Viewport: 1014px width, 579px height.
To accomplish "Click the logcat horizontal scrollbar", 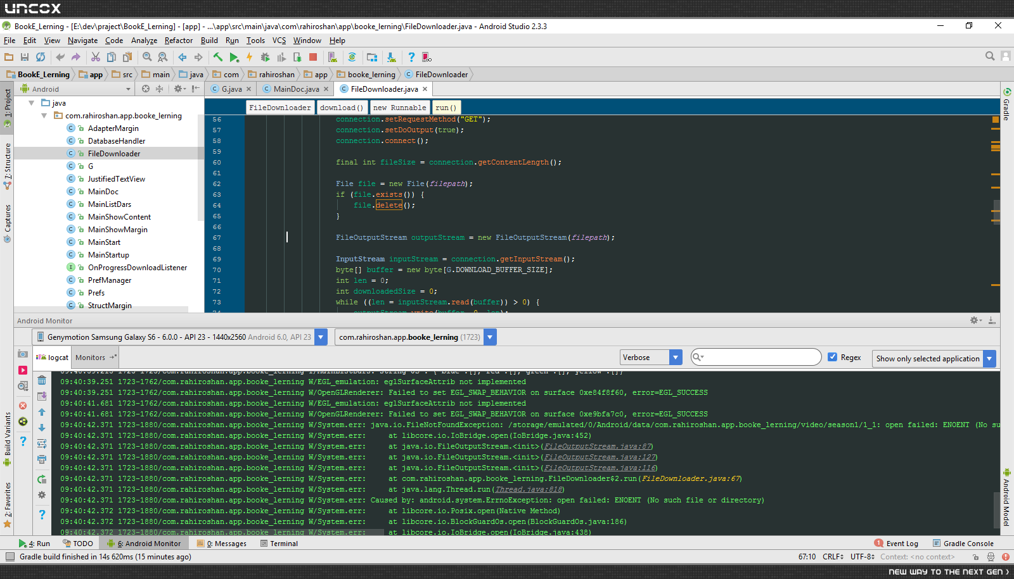I will point(222,532).
